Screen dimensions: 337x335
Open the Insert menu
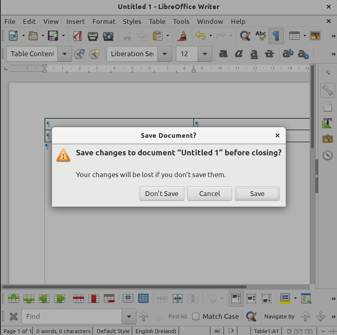76,22
